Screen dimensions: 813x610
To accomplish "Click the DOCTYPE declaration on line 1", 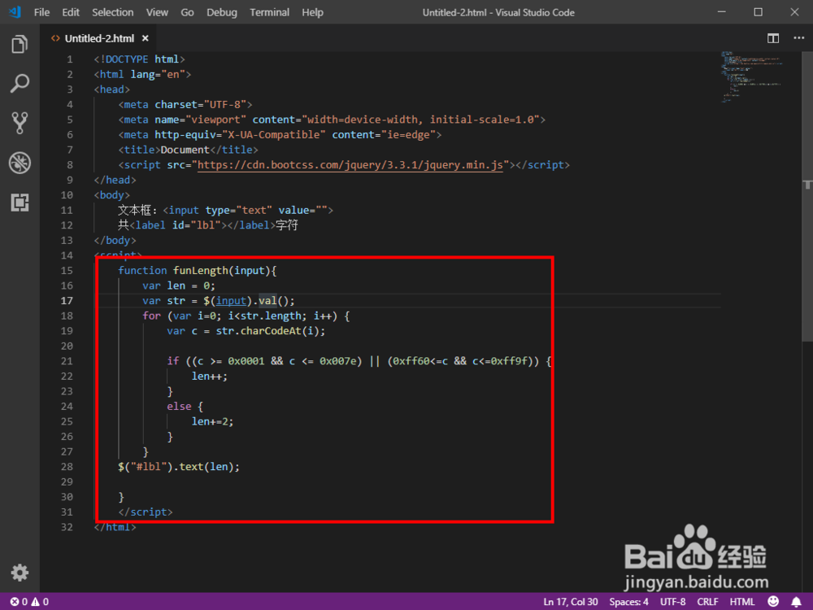I will 140,59.
